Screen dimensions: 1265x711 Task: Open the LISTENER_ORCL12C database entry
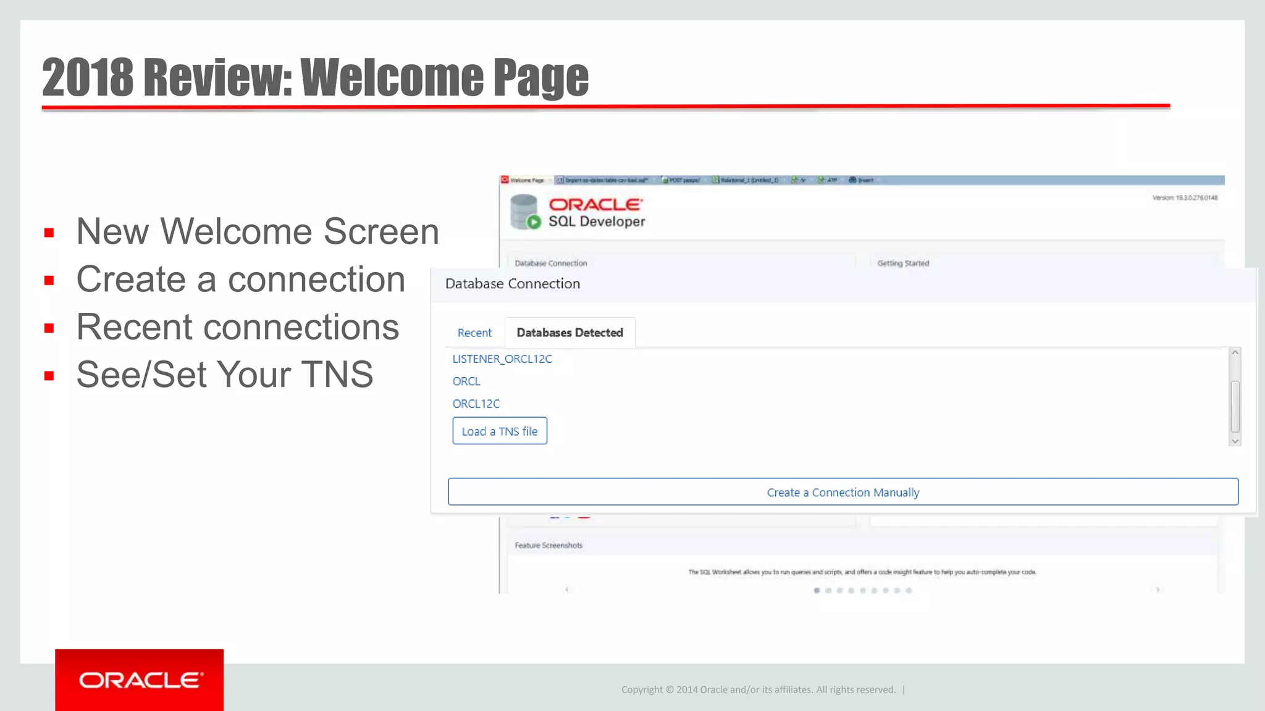click(x=502, y=359)
